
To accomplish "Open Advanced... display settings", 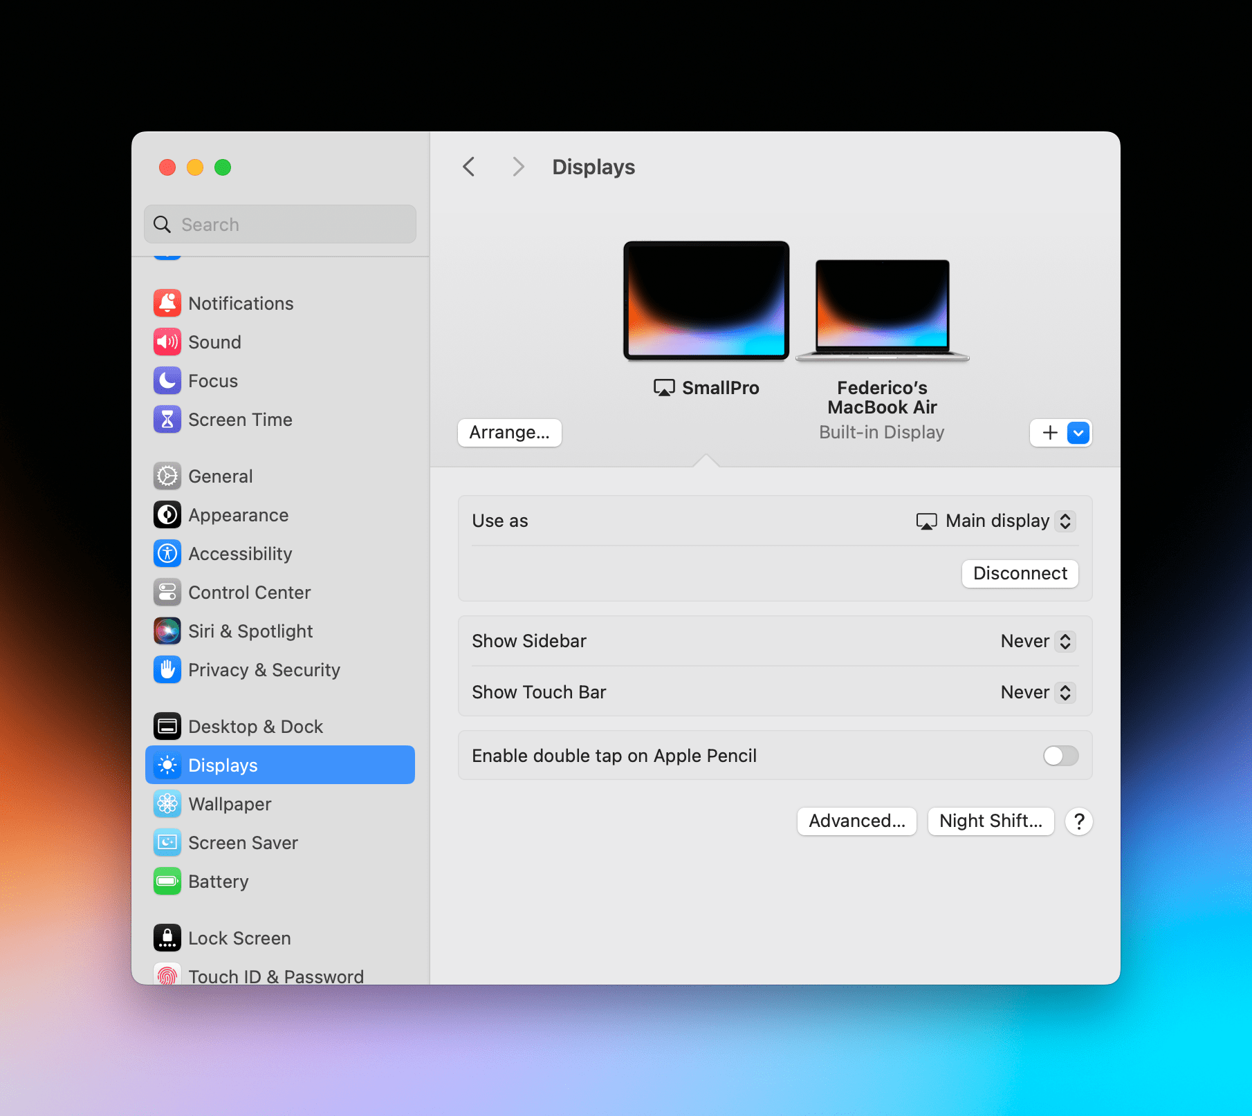I will [x=857, y=821].
